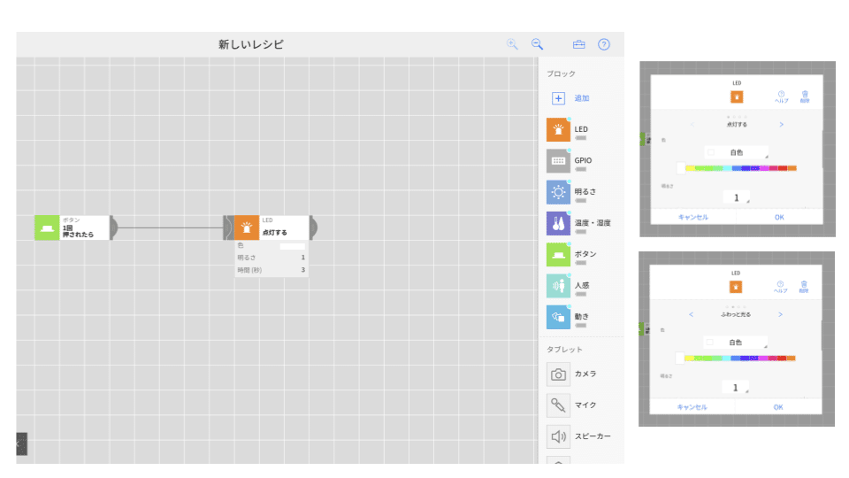Click the 追加 add block link

582,98
